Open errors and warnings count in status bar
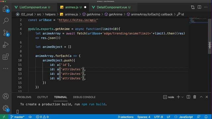 42,117
